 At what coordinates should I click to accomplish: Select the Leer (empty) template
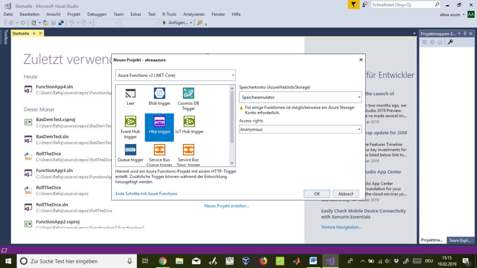(130, 97)
